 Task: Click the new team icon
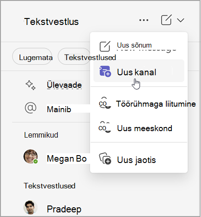[x=104, y=127]
